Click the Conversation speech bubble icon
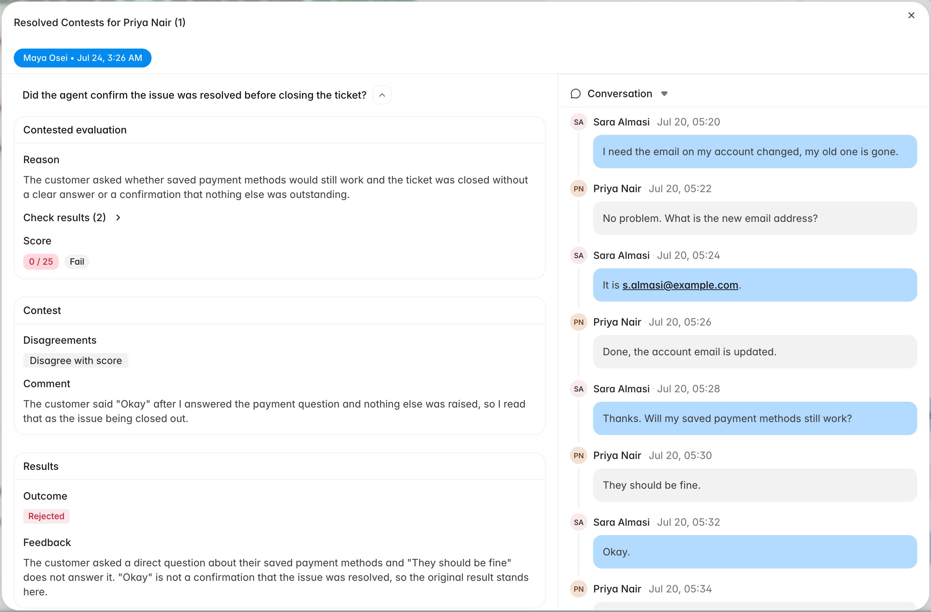The image size is (931, 612). pyautogui.click(x=575, y=94)
